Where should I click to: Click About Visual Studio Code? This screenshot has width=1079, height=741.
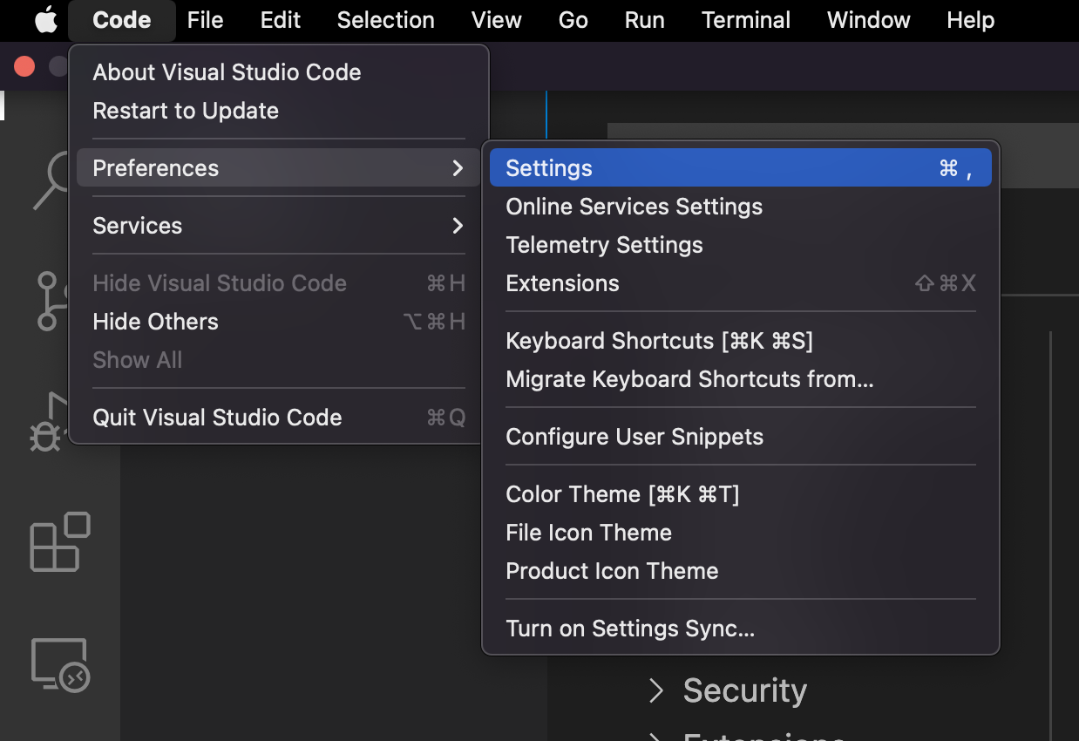(227, 72)
